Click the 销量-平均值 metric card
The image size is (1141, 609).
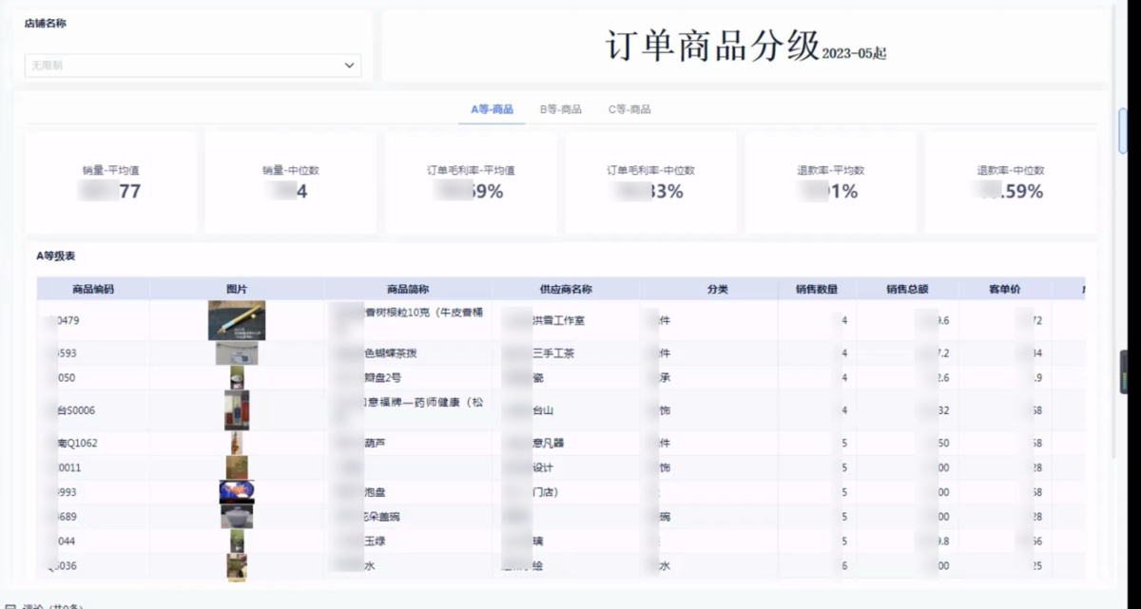click(x=111, y=182)
